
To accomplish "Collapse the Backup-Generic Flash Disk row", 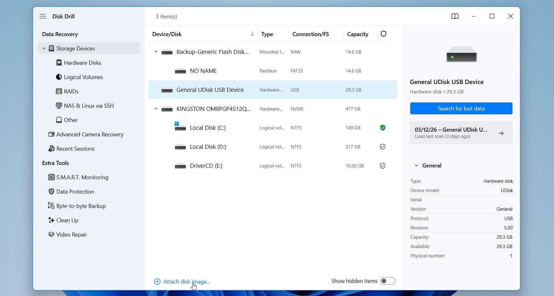I will (156, 52).
